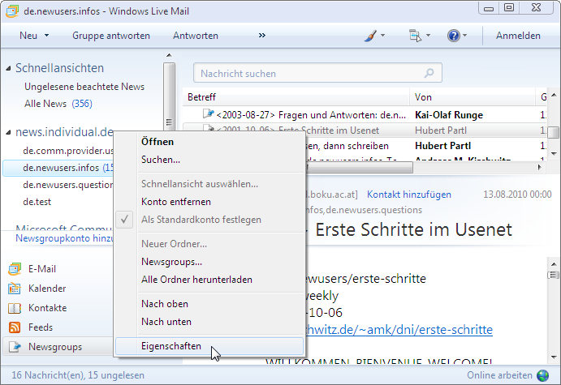
Task: Click the Antworten toolbar button
Action: (x=196, y=36)
